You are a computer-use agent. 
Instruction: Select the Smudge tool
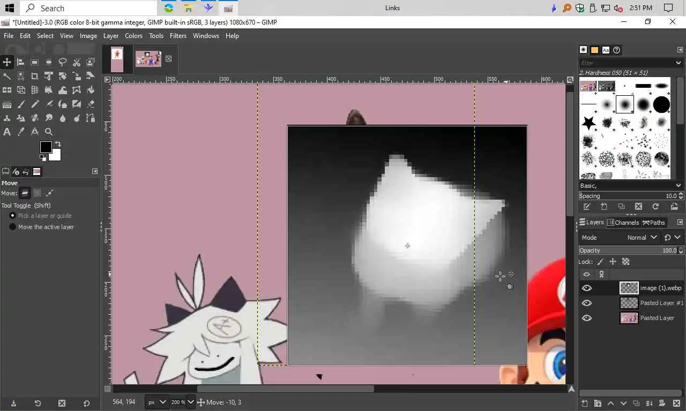(49, 118)
